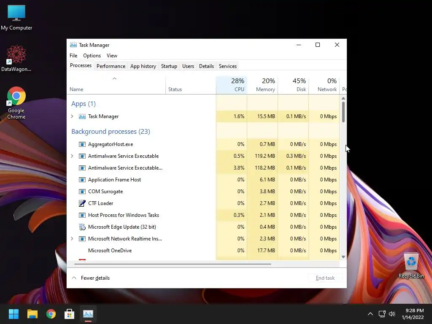432x324 pixels.
Task: Sort by the Network column header
Action: [x=324, y=85]
